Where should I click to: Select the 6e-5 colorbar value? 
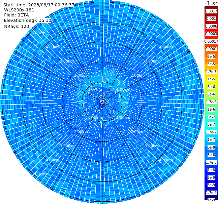tap(211, 56)
